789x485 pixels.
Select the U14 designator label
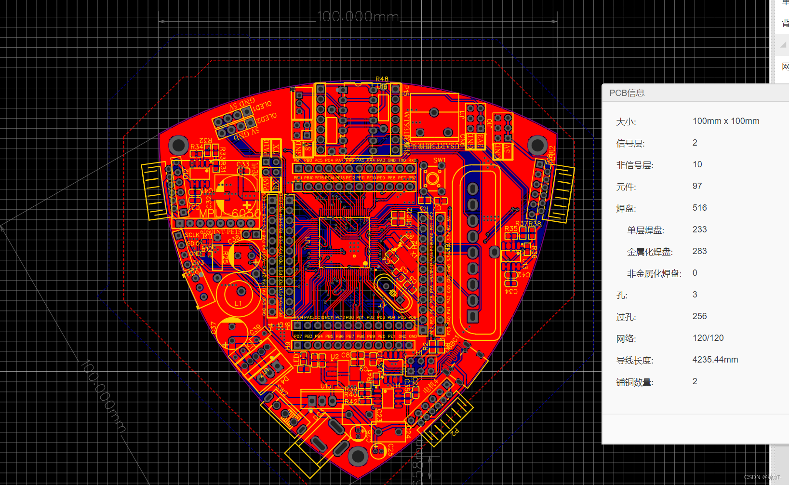click(396, 385)
